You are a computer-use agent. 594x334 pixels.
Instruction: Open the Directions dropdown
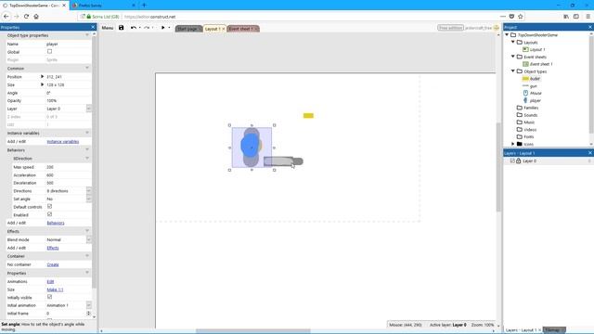coord(89,191)
